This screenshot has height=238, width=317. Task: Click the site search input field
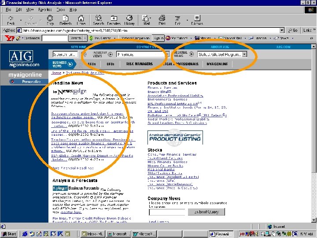65,54
